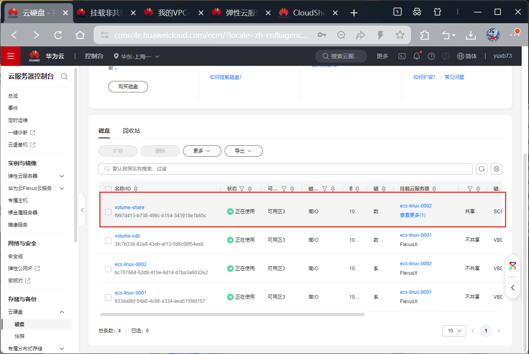Collapse the 云硬盘 sidebar group
Viewport: 529px width, 354px height.
[62, 312]
